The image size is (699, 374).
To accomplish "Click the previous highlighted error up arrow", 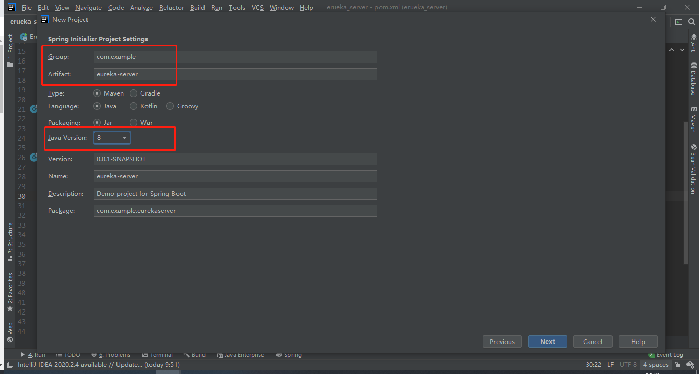I will click(671, 50).
